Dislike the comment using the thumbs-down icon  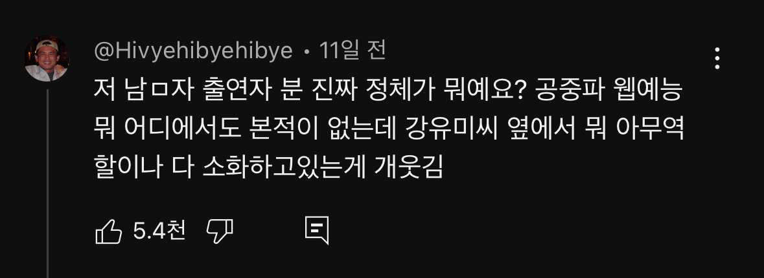(x=220, y=231)
